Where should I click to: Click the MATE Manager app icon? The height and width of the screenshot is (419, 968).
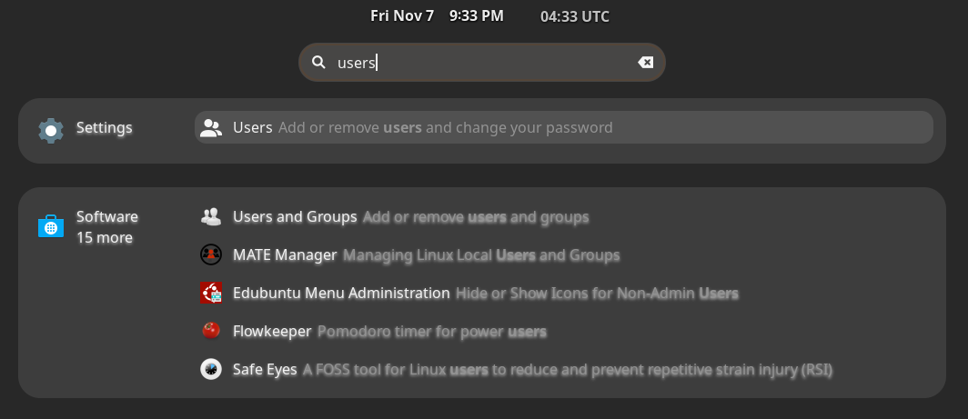click(x=211, y=255)
